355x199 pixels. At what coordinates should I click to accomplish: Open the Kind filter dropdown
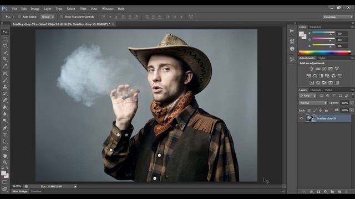click(x=308, y=96)
